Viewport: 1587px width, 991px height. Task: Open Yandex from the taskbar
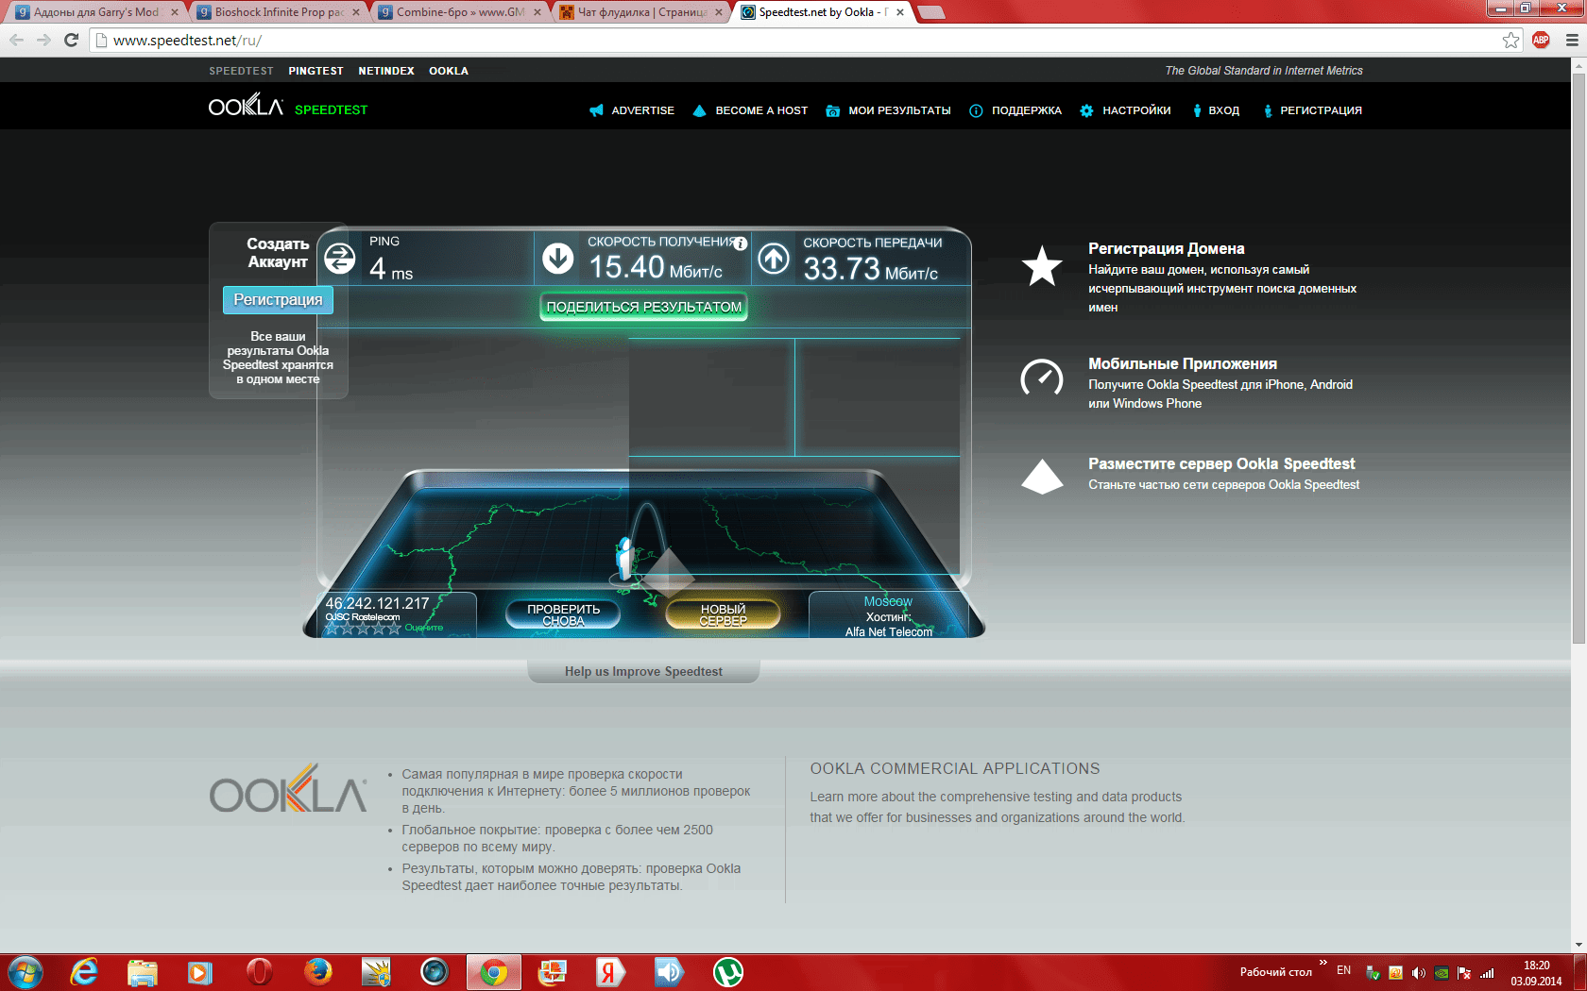click(610, 971)
